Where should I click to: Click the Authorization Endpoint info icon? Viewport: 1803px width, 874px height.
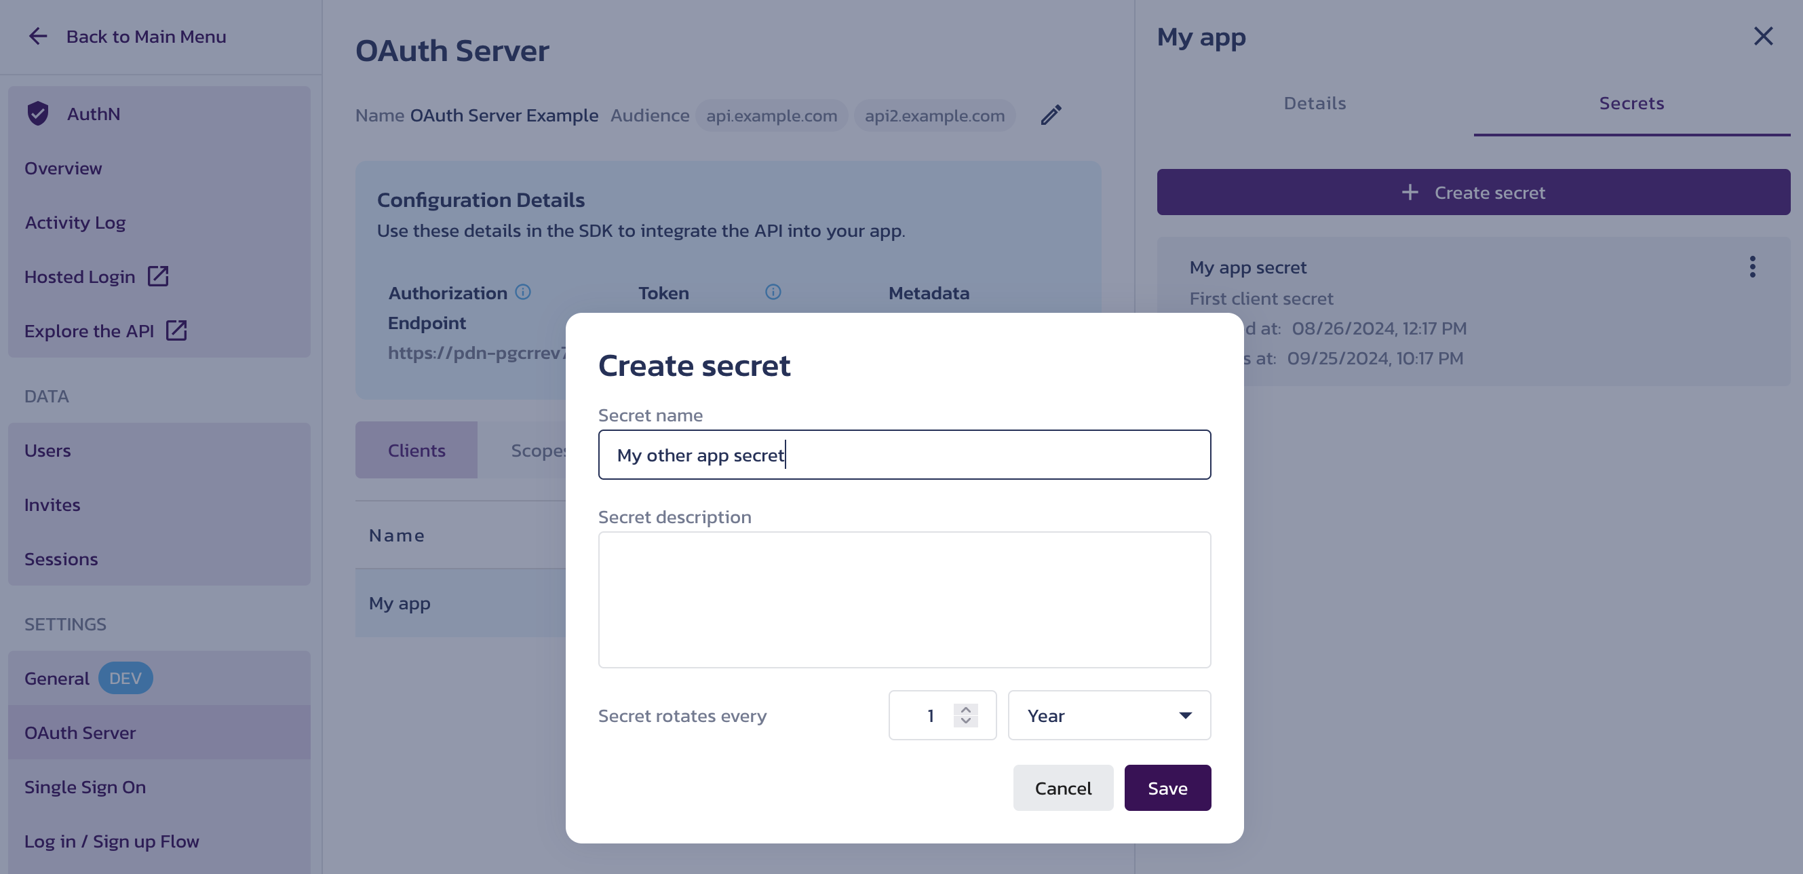pyautogui.click(x=523, y=292)
